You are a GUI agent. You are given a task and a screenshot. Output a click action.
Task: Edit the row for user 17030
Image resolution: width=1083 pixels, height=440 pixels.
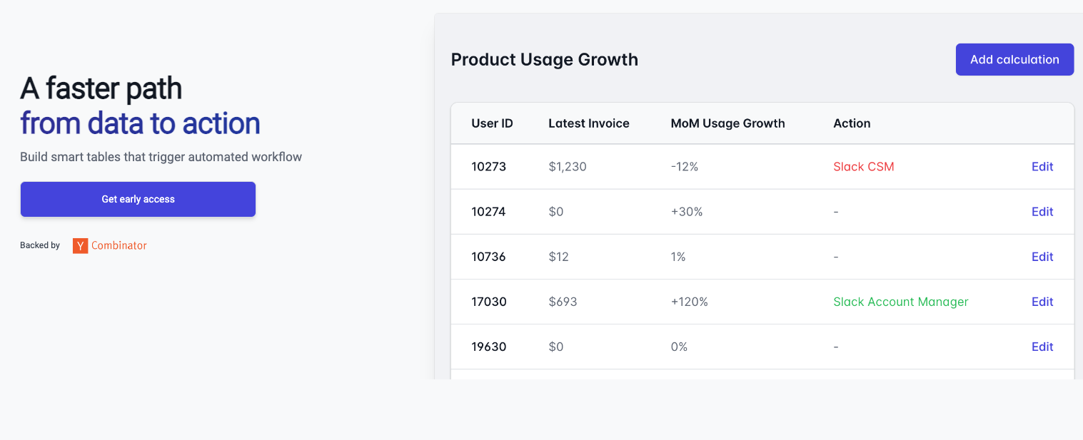[1042, 302]
